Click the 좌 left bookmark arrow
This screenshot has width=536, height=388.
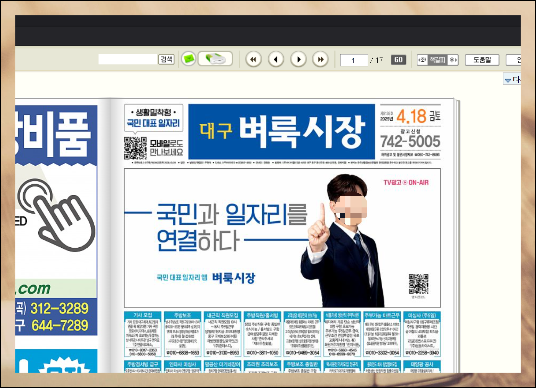coord(422,60)
